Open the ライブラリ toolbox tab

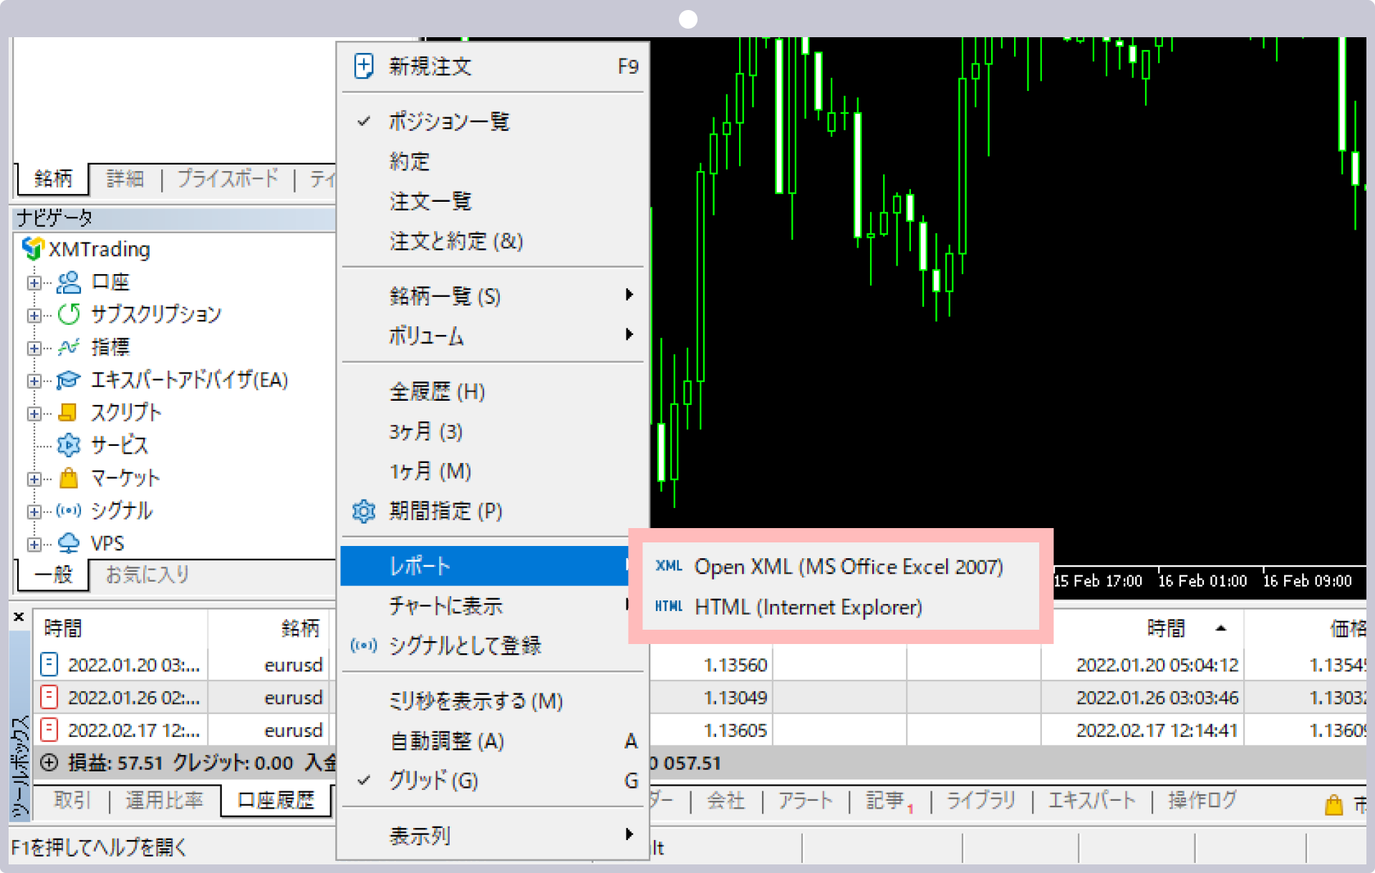pyautogui.click(x=981, y=800)
